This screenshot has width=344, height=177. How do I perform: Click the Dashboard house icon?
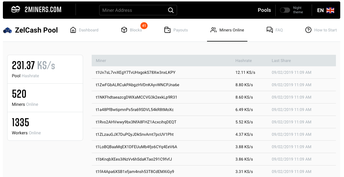click(73, 30)
